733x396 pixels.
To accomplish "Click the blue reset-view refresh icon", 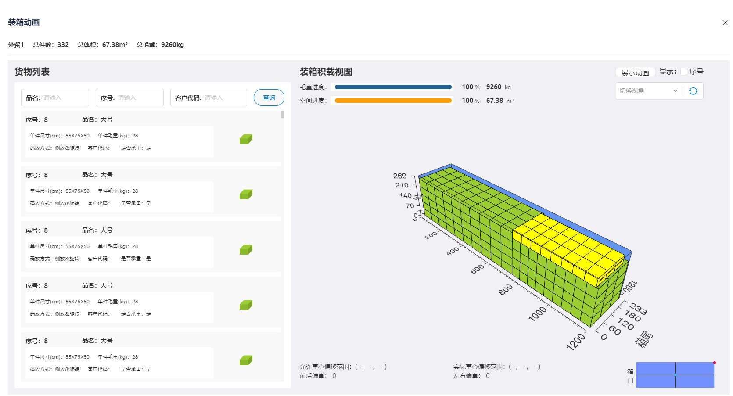I will tap(693, 91).
